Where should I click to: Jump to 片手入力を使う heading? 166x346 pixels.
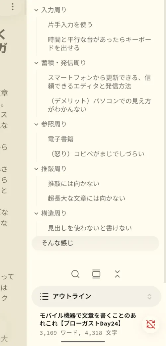[x=70, y=25]
